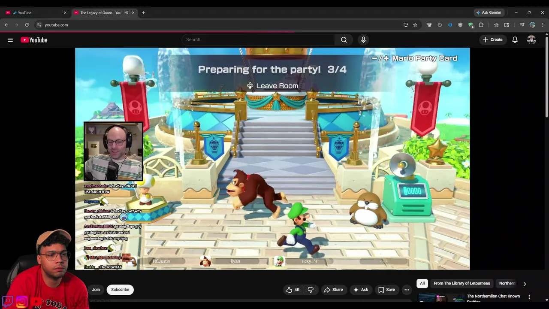Click the recommended video thumbnail in the sidebar
549x309 pixels.
[x=441, y=299]
